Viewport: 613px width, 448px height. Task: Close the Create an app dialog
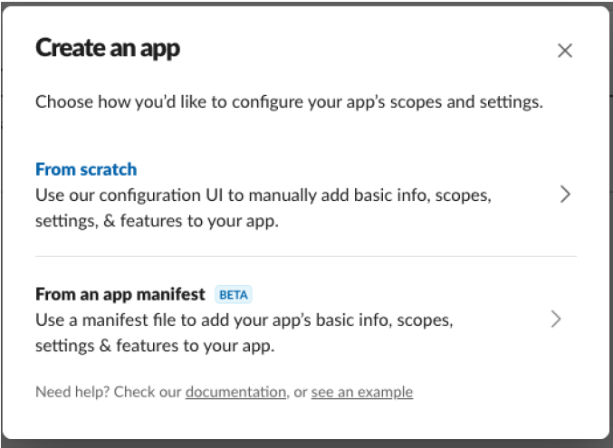point(565,51)
